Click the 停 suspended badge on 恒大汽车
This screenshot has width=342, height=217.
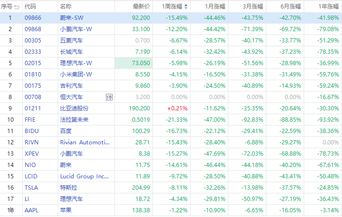click(x=109, y=97)
